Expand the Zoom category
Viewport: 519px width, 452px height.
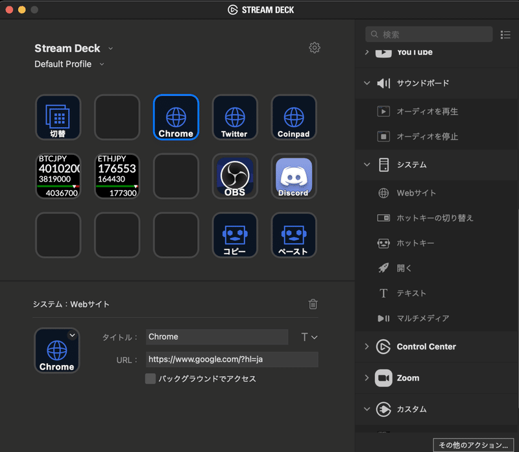(367, 378)
